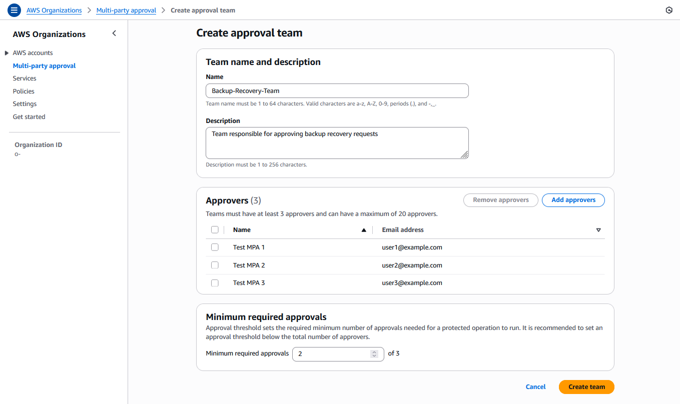This screenshot has height=404, width=680.
Task: Navigate to Policies in sidebar
Action: [x=23, y=91]
